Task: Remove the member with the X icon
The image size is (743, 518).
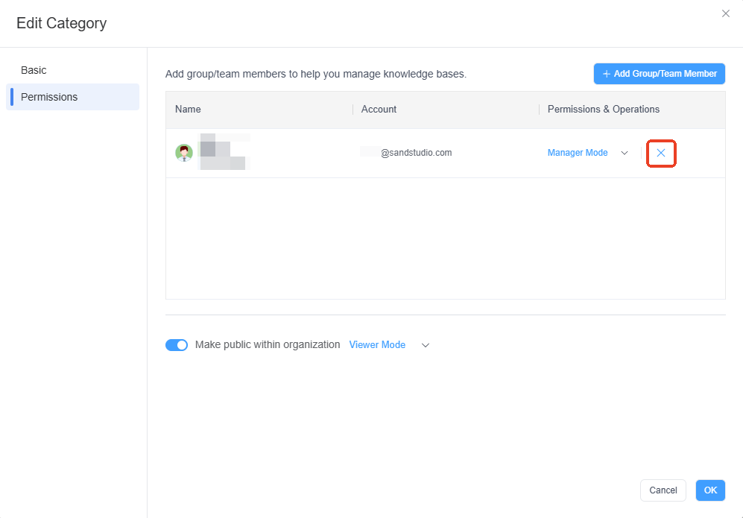Action: (x=661, y=154)
